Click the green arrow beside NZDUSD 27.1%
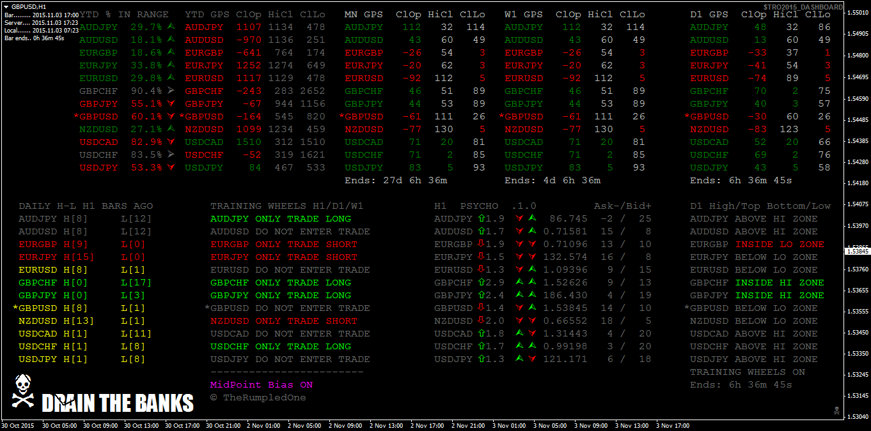Screen dimensions: 871x431 click(x=171, y=129)
